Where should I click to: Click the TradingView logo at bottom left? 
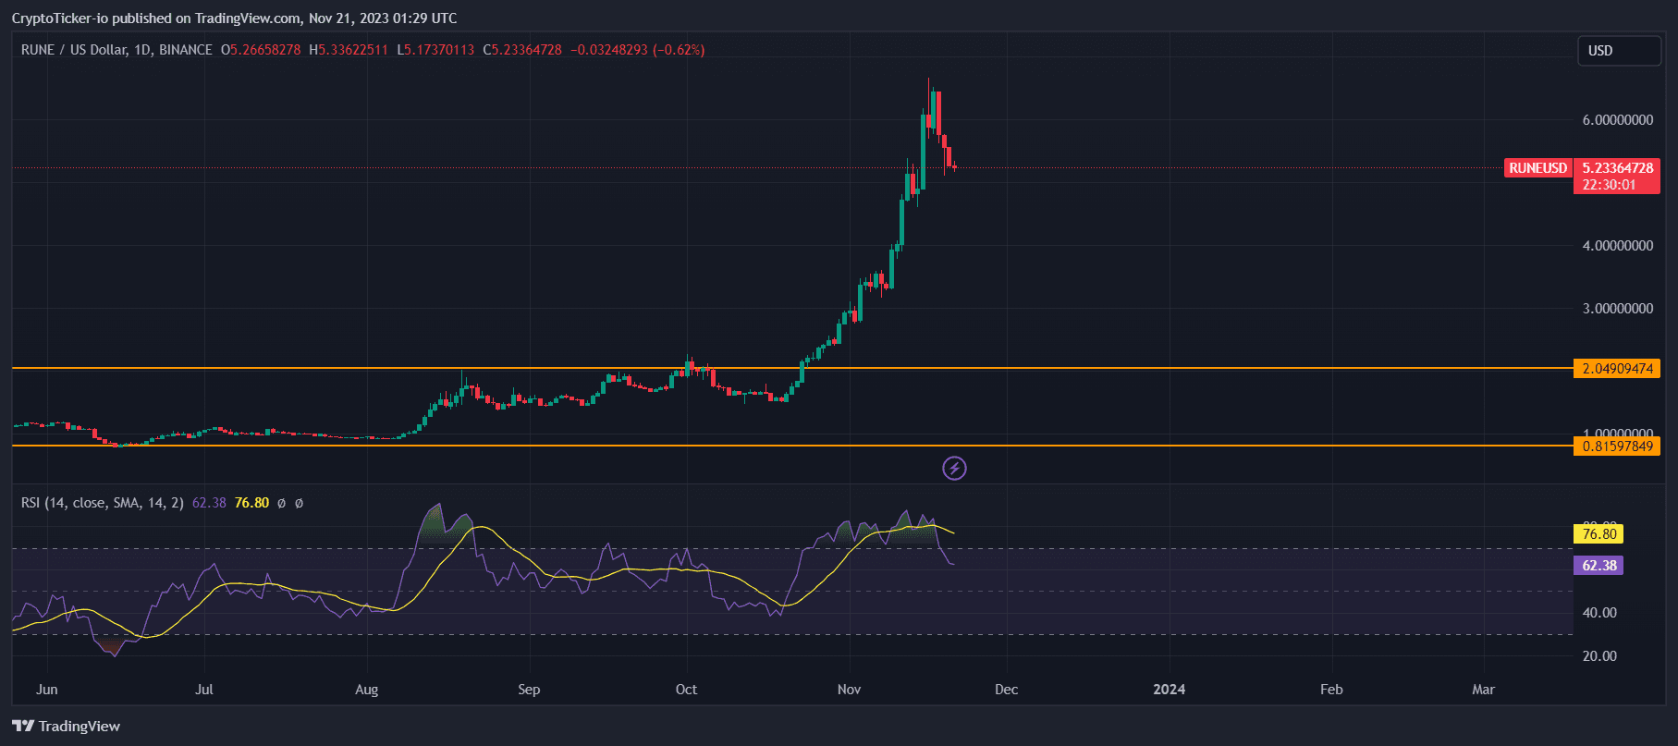66,726
